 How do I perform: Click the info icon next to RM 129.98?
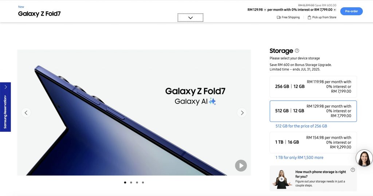click(x=265, y=10)
